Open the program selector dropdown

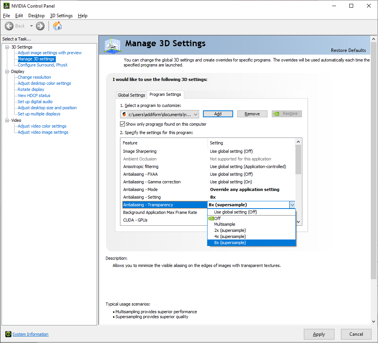tap(196, 114)
